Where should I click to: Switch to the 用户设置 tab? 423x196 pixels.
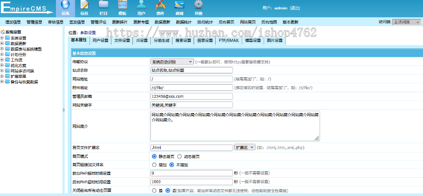[x=101, y=41]
